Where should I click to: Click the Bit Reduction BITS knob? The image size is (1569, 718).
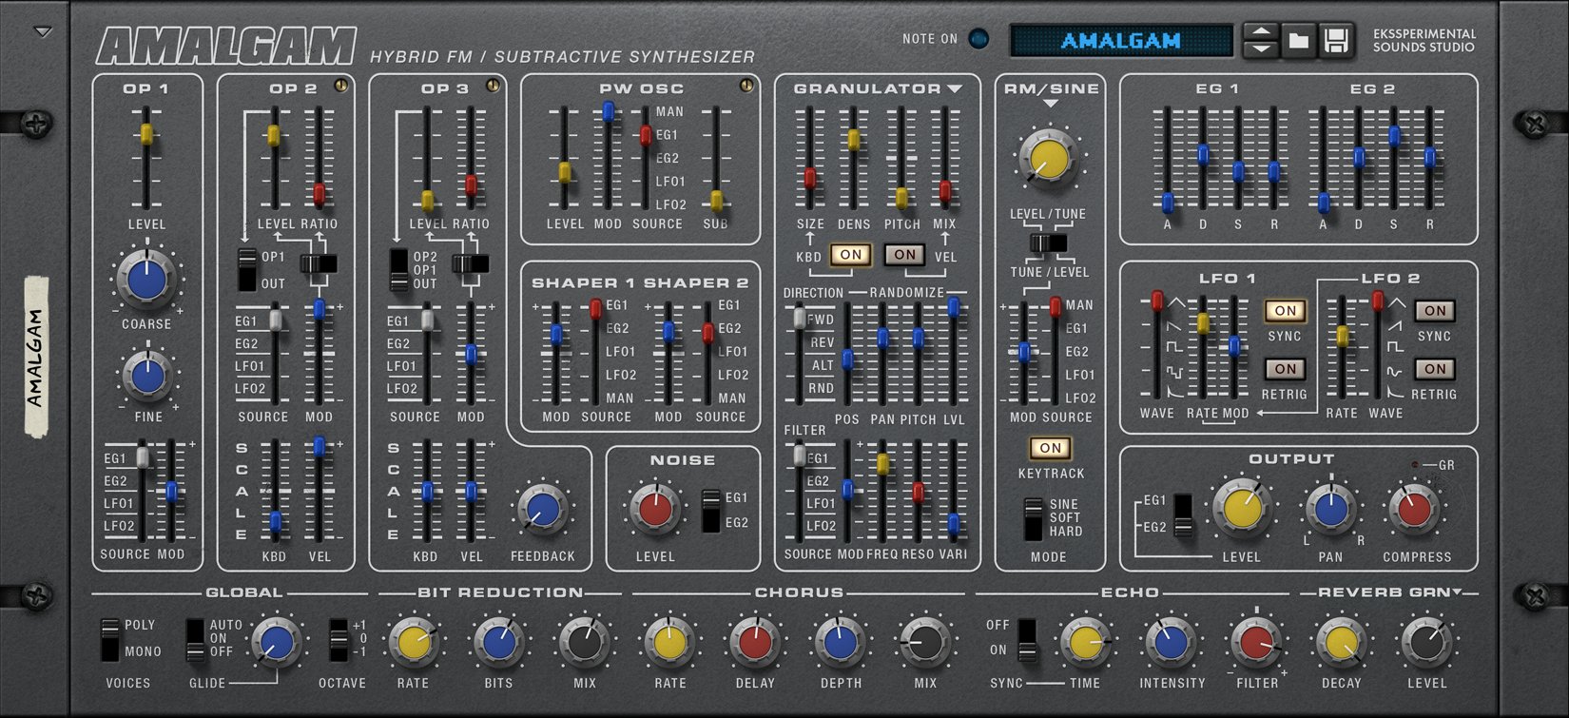coord(498,643)
